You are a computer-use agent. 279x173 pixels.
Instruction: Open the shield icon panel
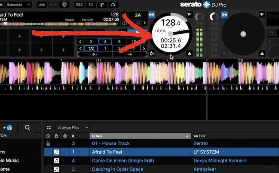coord(64,5)
